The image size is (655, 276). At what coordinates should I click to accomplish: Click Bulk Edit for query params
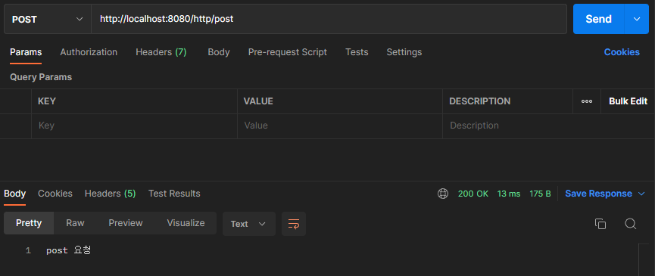tap(628, 101)
